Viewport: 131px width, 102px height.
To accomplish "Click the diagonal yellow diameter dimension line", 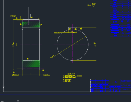I will coord(69,47).
